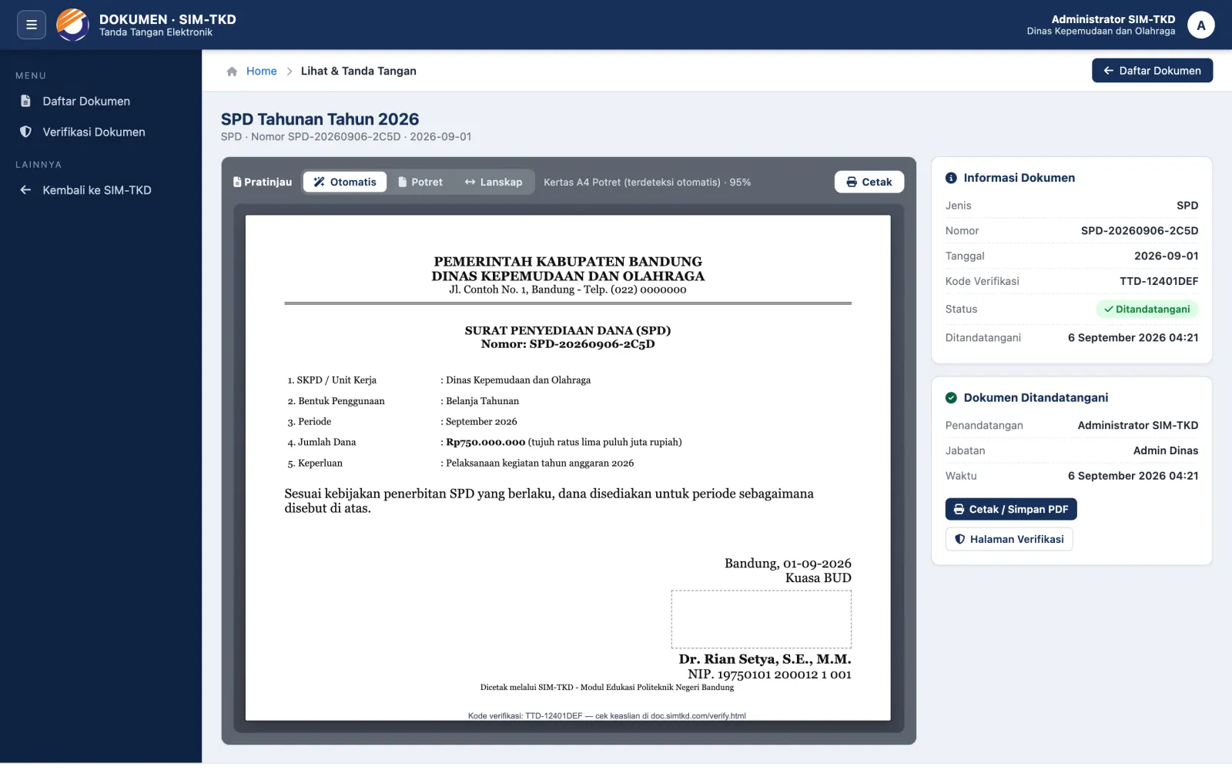Click the Informasi Dokumen info icon
The height and width of the screenshot is (770, 1232).
(x=951, y=178)
